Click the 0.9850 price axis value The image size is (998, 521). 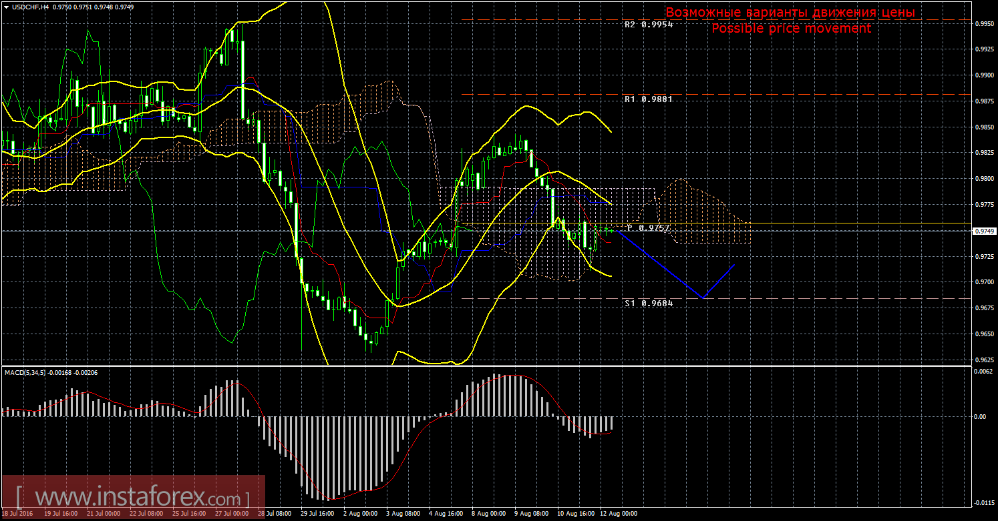[985, 127]
